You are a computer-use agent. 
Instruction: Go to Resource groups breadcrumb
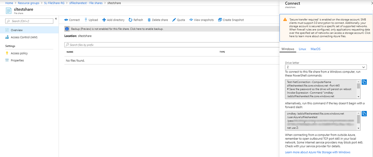pos(28,3)
